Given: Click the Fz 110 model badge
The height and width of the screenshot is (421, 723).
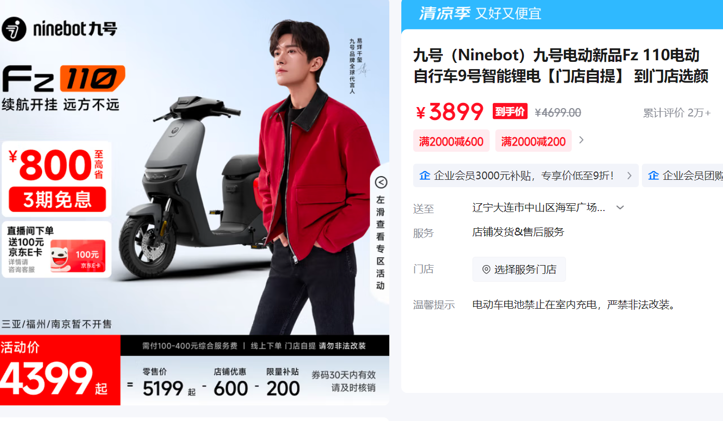Looking at the screenshot, I should [x=63, y=80].
